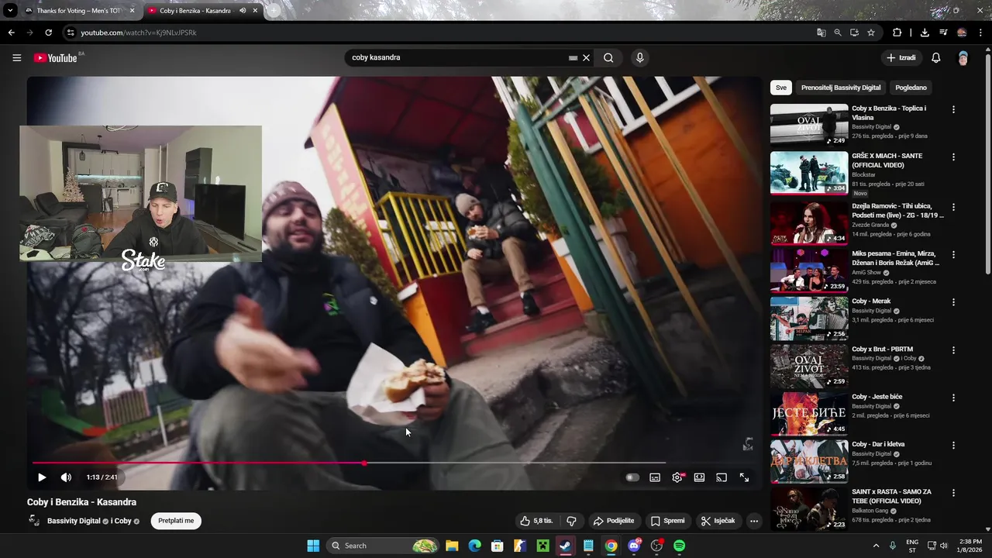Open a new browser tab
Image resolution: width=992 pixels, height=558 pixels.
point(274,11)
